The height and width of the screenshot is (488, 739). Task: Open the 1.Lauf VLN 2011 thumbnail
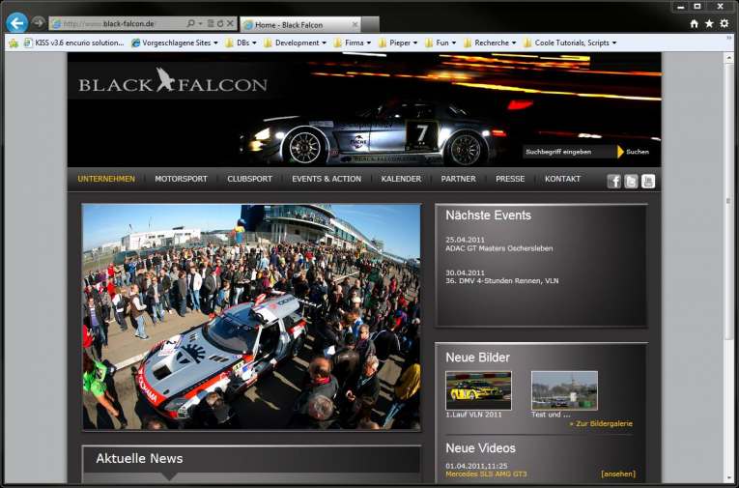pos(478,390)
